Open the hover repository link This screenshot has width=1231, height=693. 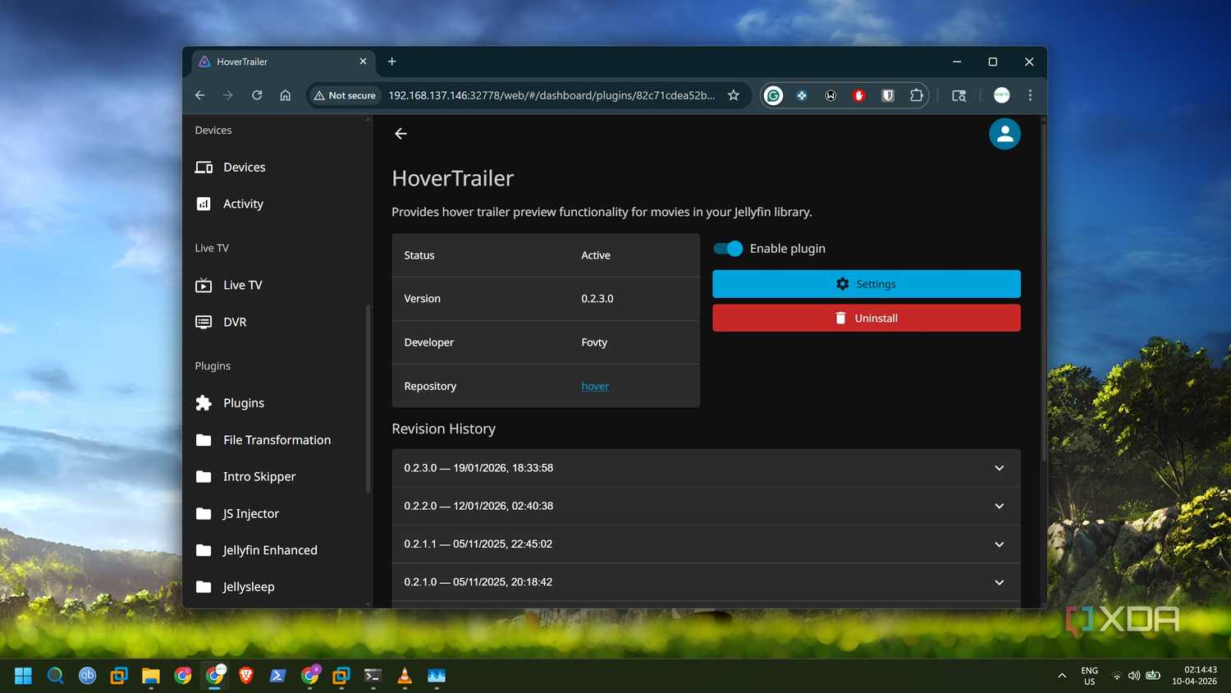coord(595,386)
